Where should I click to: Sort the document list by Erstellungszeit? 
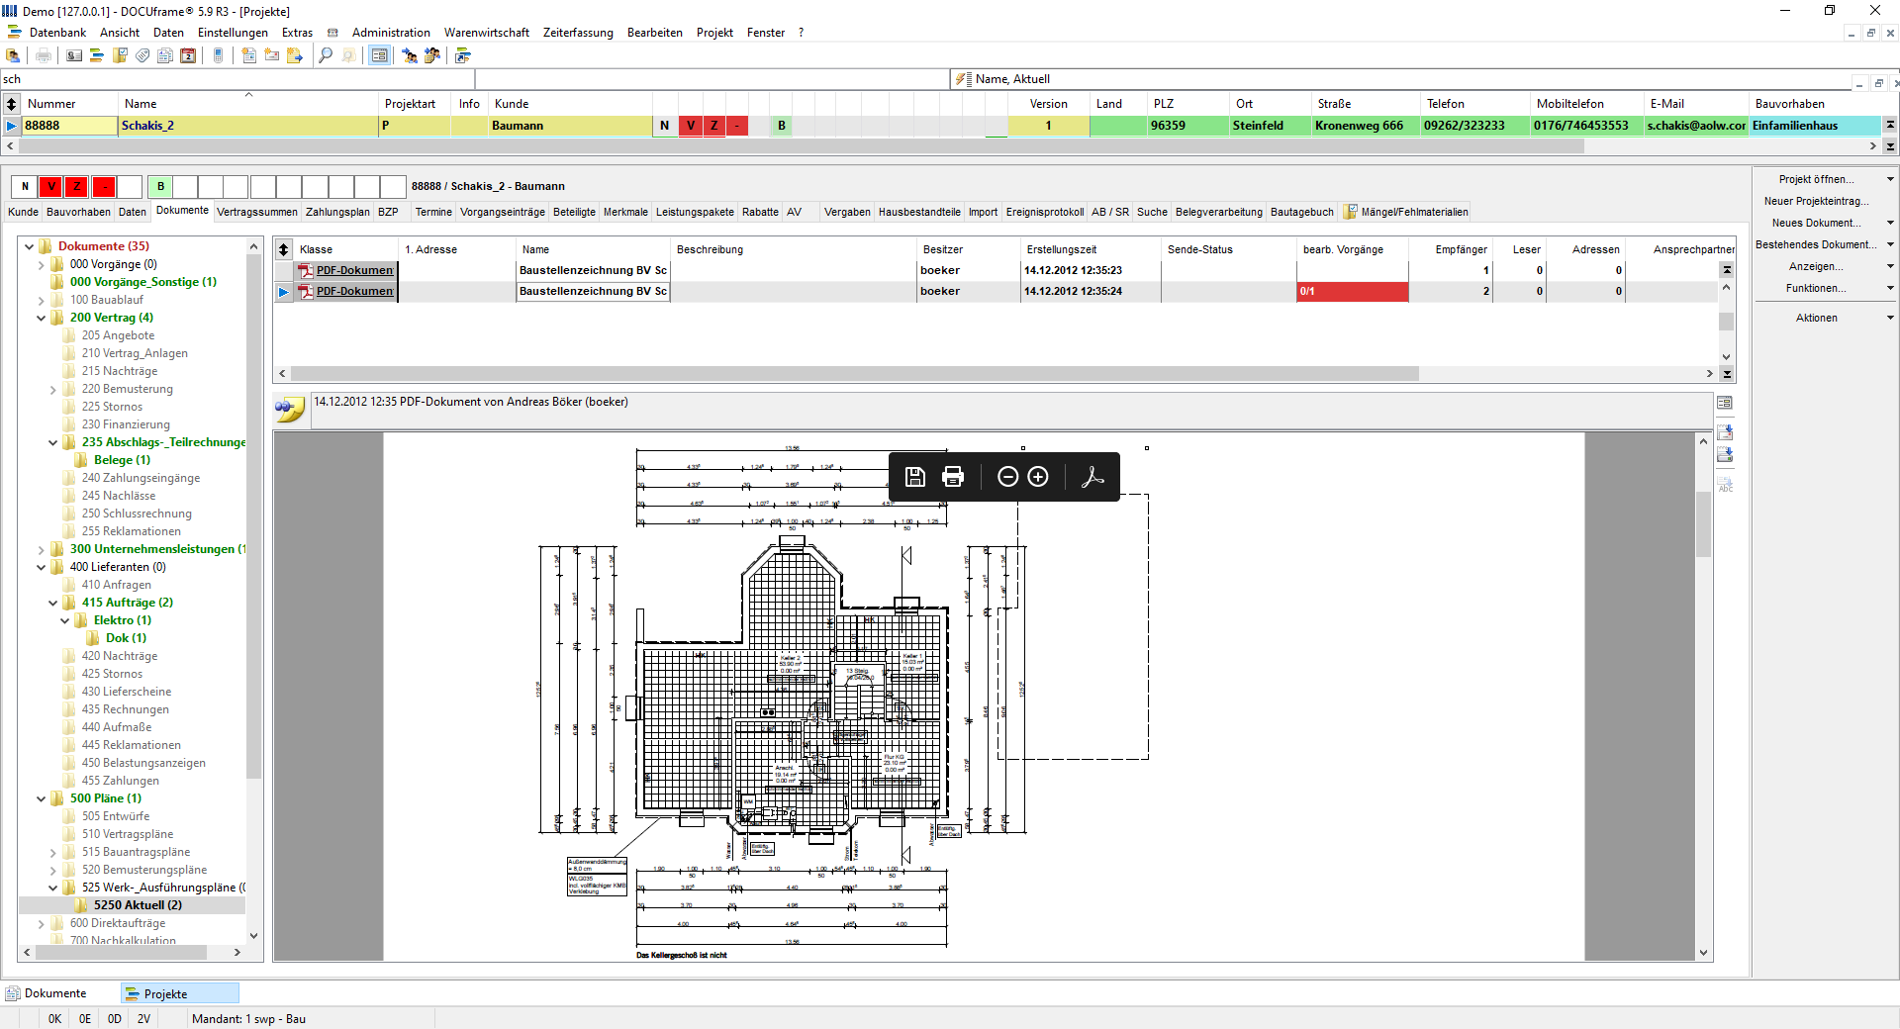[1062, 249]
